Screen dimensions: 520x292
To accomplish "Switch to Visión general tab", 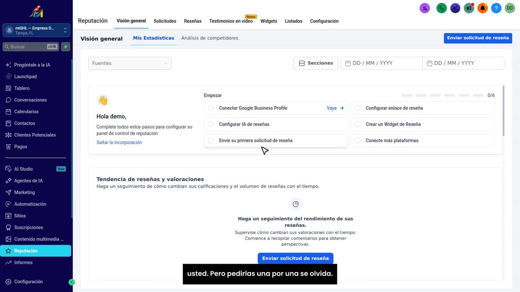I will (131, 21).
